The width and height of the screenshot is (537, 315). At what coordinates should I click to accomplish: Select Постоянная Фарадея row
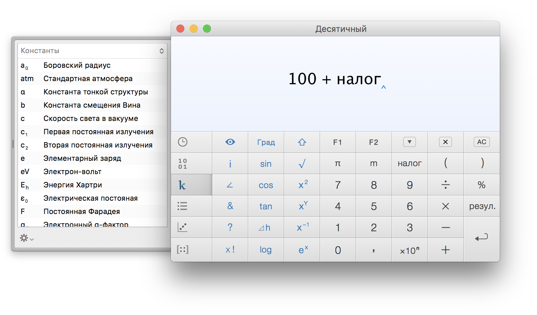[92, 212]
